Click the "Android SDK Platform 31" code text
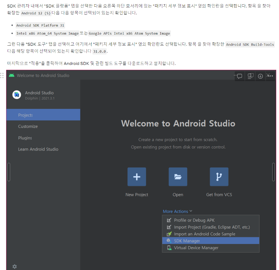 click(40, 25)
